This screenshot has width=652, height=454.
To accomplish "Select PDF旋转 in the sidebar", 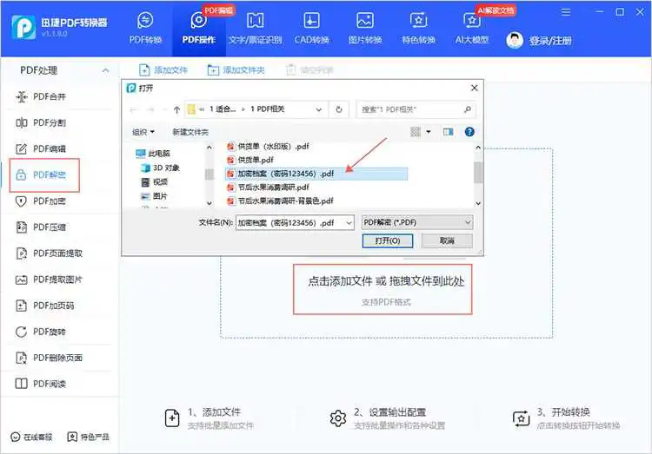I will point(41,332).
